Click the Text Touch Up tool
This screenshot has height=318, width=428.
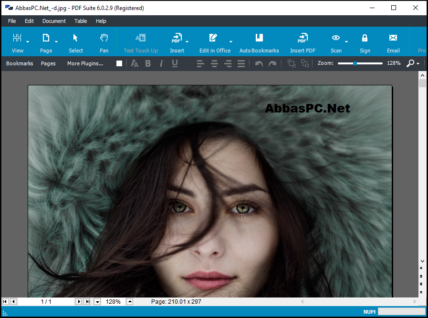click(x=141, y=43)
